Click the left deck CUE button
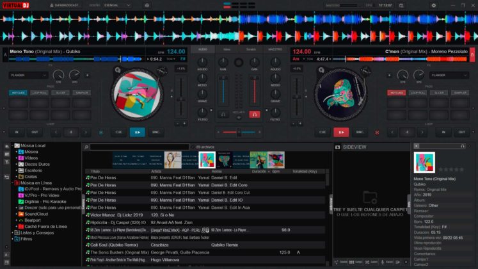 118,133
